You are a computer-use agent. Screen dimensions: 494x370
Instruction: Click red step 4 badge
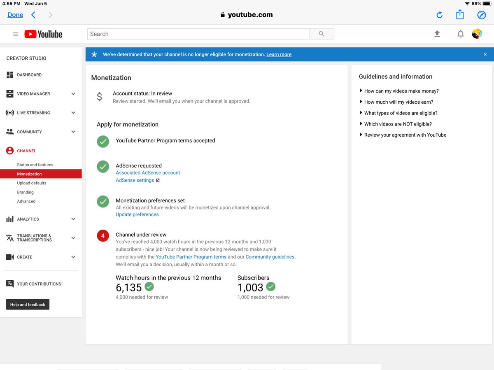tap(103, 236)
